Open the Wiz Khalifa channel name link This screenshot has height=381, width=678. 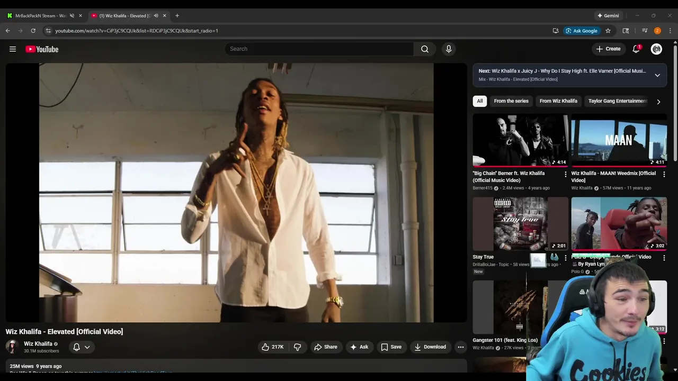[x=38, y=343]
